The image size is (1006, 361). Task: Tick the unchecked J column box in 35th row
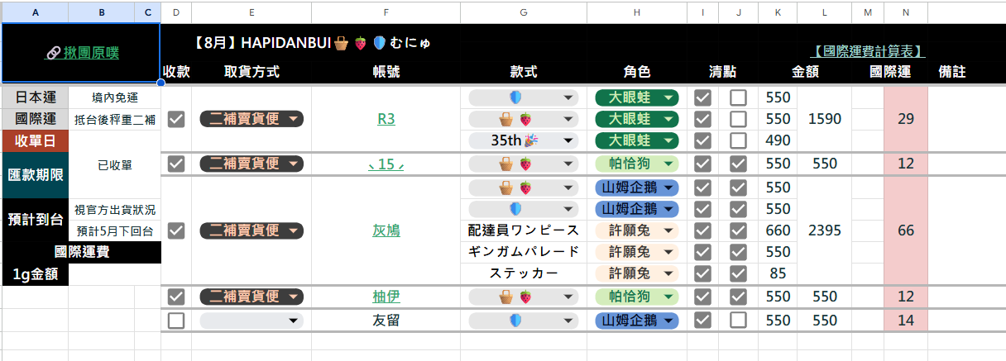(x=738, y=140)
